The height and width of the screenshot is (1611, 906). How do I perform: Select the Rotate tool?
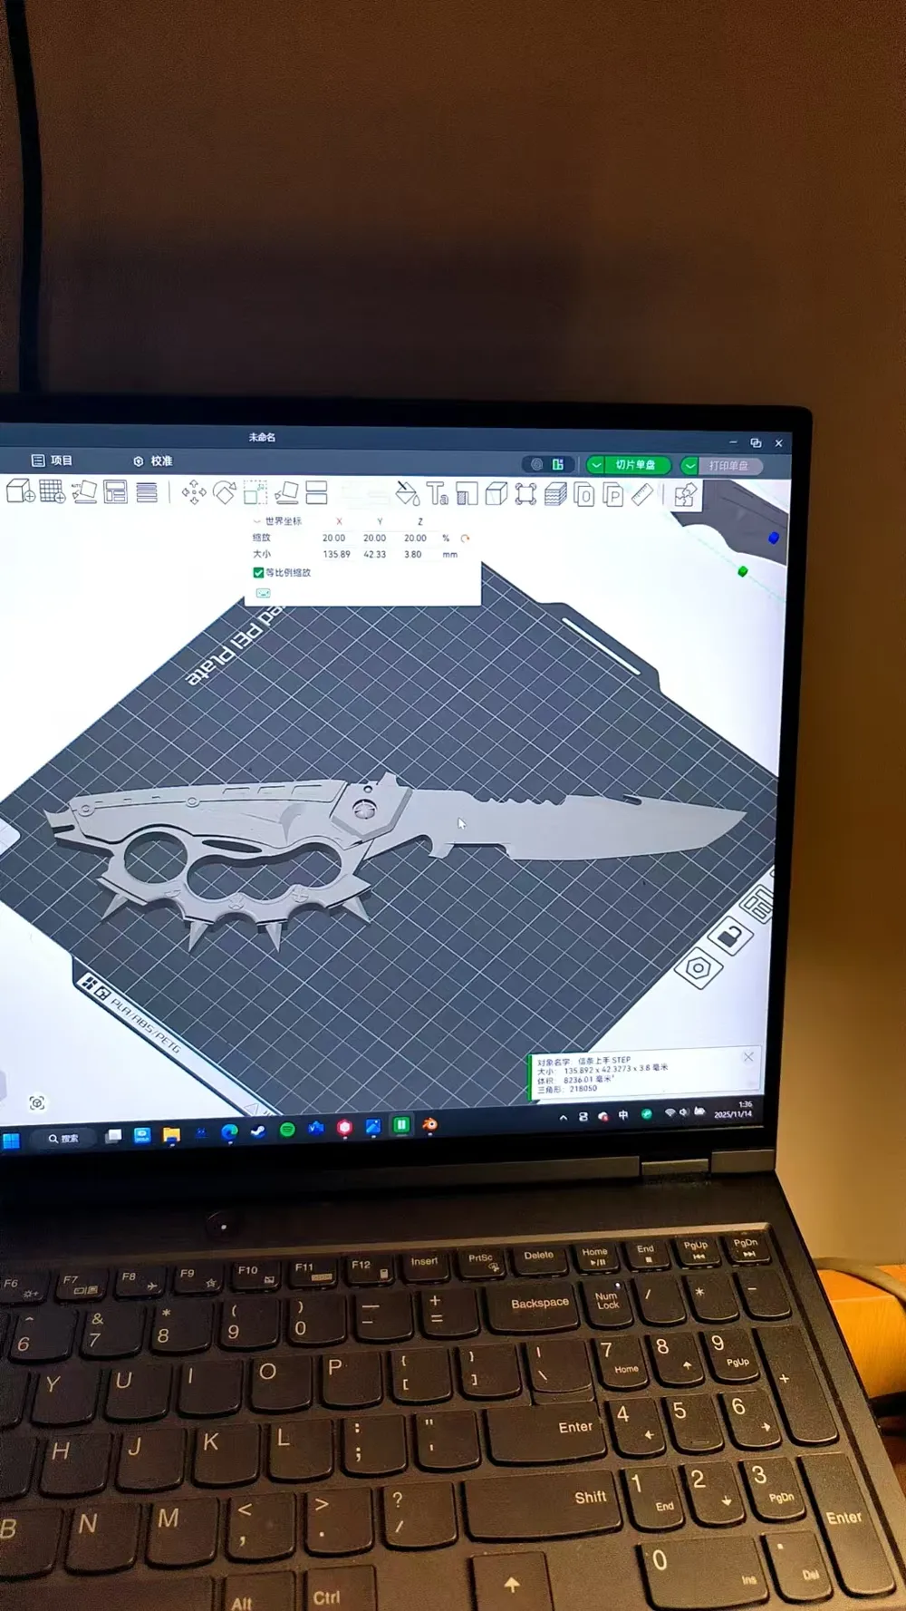(224, 492)
